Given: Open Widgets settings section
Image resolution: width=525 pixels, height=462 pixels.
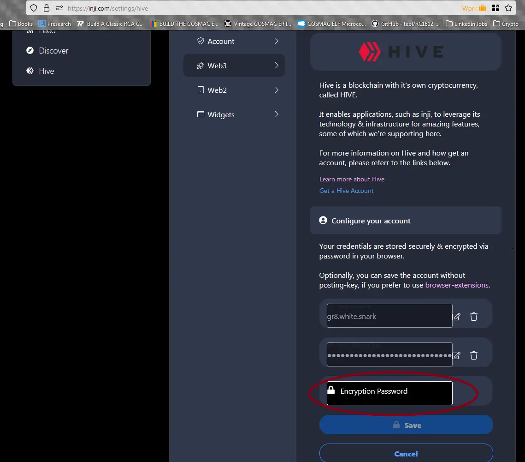Looking at the screenshot, I should [x=234, y=114].
